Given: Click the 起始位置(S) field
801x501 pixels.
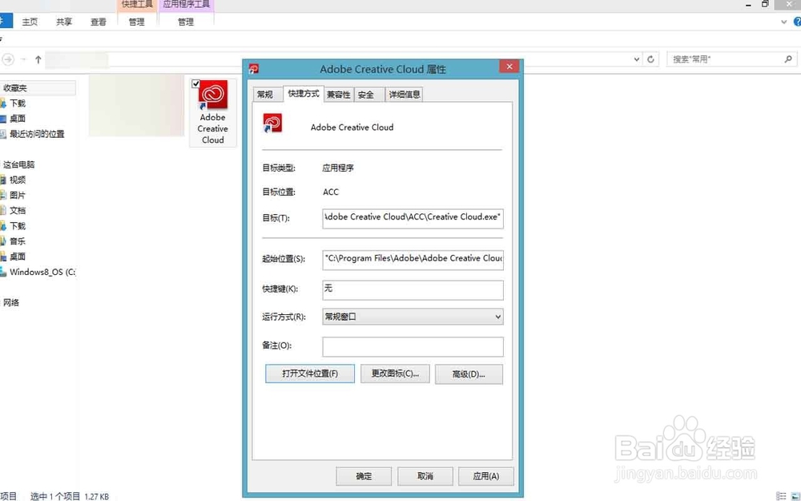Looking at the screenshot, I should click(x=413, y=259).
